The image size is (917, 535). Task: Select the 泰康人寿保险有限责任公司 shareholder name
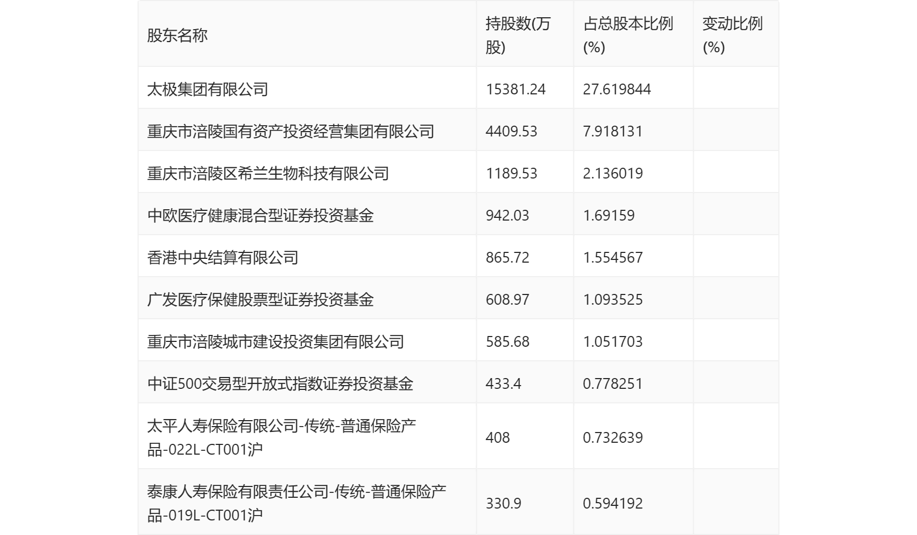pyautogui.click(x=297, y=503)
